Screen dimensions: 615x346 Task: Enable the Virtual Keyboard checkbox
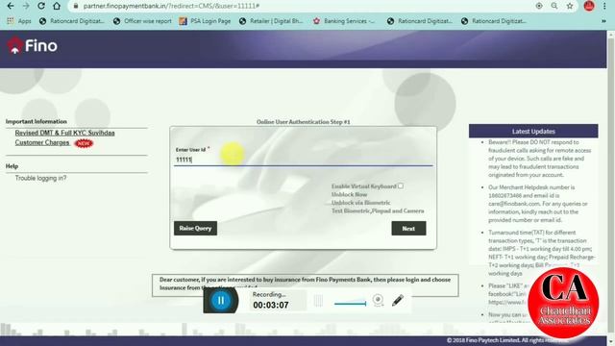(401, 185)
